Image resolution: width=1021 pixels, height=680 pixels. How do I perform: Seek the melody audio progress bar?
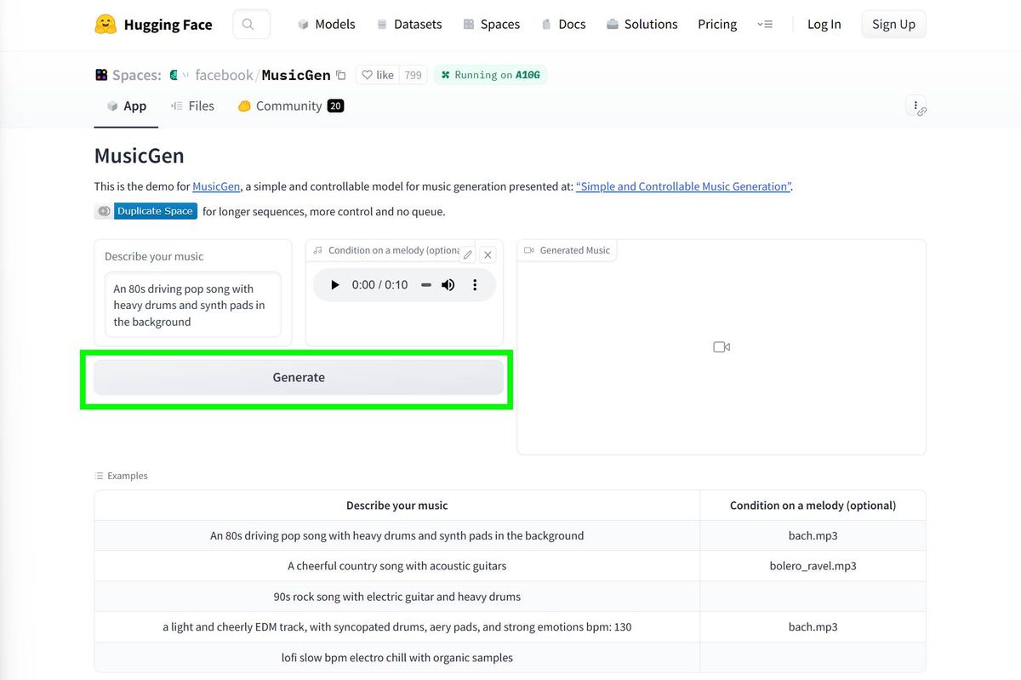tap(425, 285)
